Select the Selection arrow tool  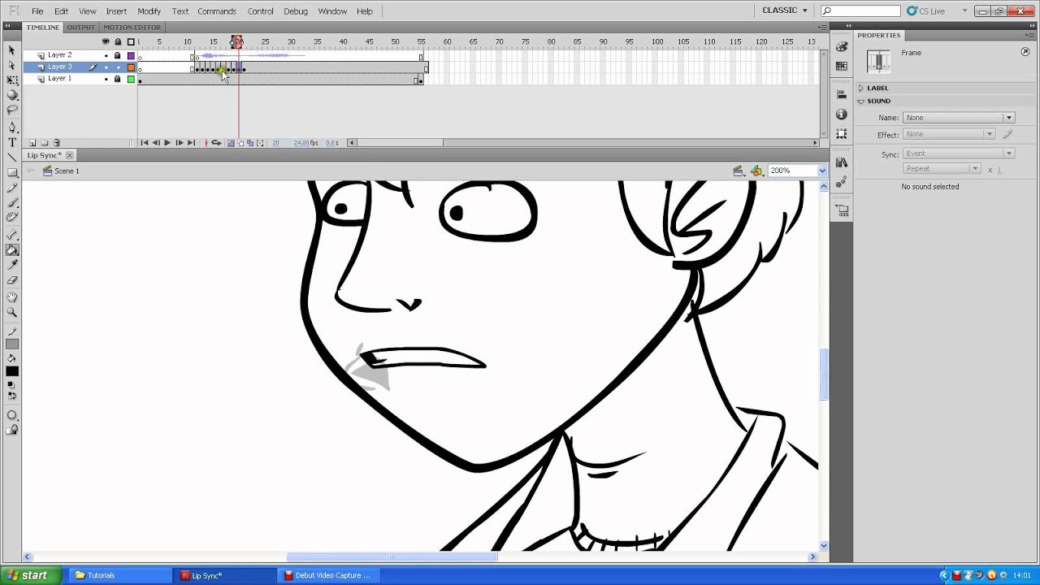pos(12,50)
